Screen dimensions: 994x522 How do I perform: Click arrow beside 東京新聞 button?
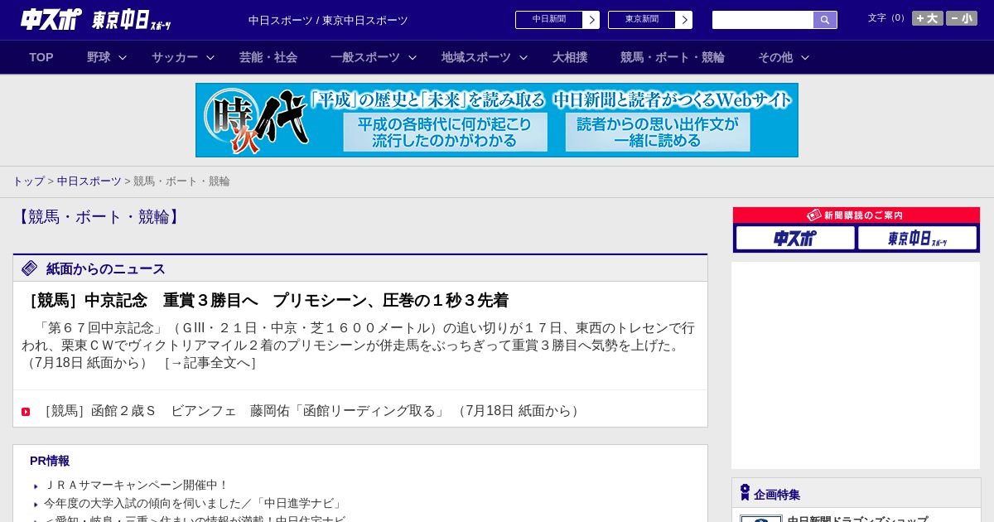[x=684, y=20]
